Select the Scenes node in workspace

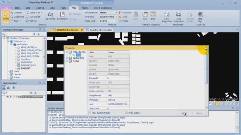(17, 78)
